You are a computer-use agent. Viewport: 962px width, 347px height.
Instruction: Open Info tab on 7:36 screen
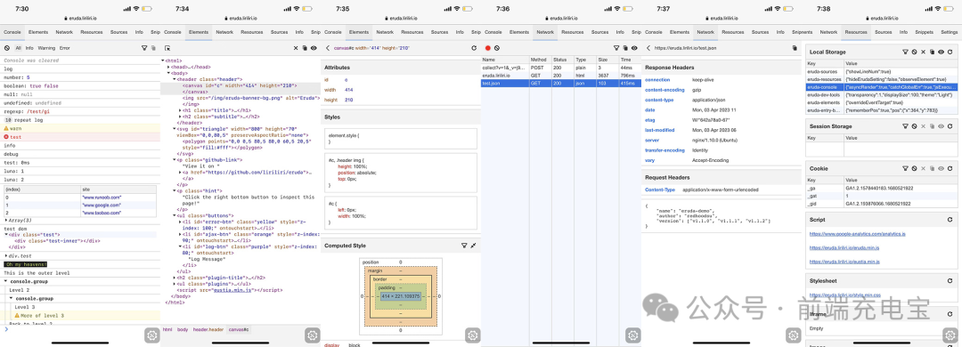coord(620,32)
